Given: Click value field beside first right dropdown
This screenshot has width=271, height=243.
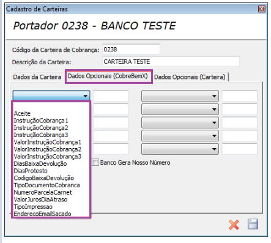Looking at the screenshot, I should tap(240, 95).
